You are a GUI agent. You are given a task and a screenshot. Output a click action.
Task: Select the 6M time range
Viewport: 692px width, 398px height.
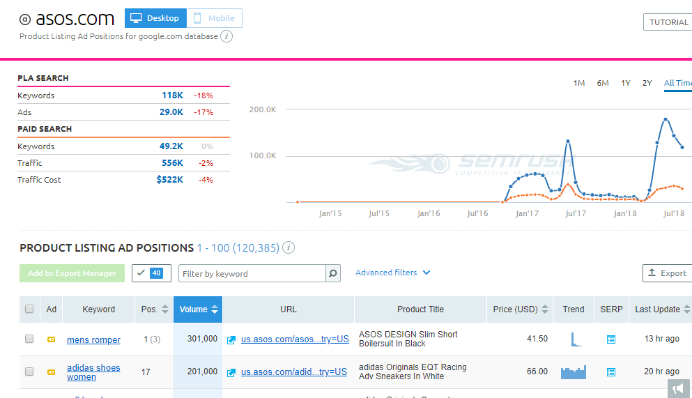click(602, 83)
